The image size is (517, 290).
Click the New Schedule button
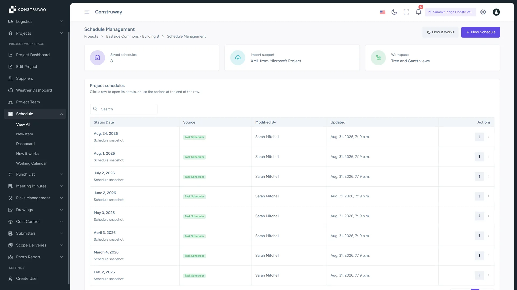click(480, 32)
